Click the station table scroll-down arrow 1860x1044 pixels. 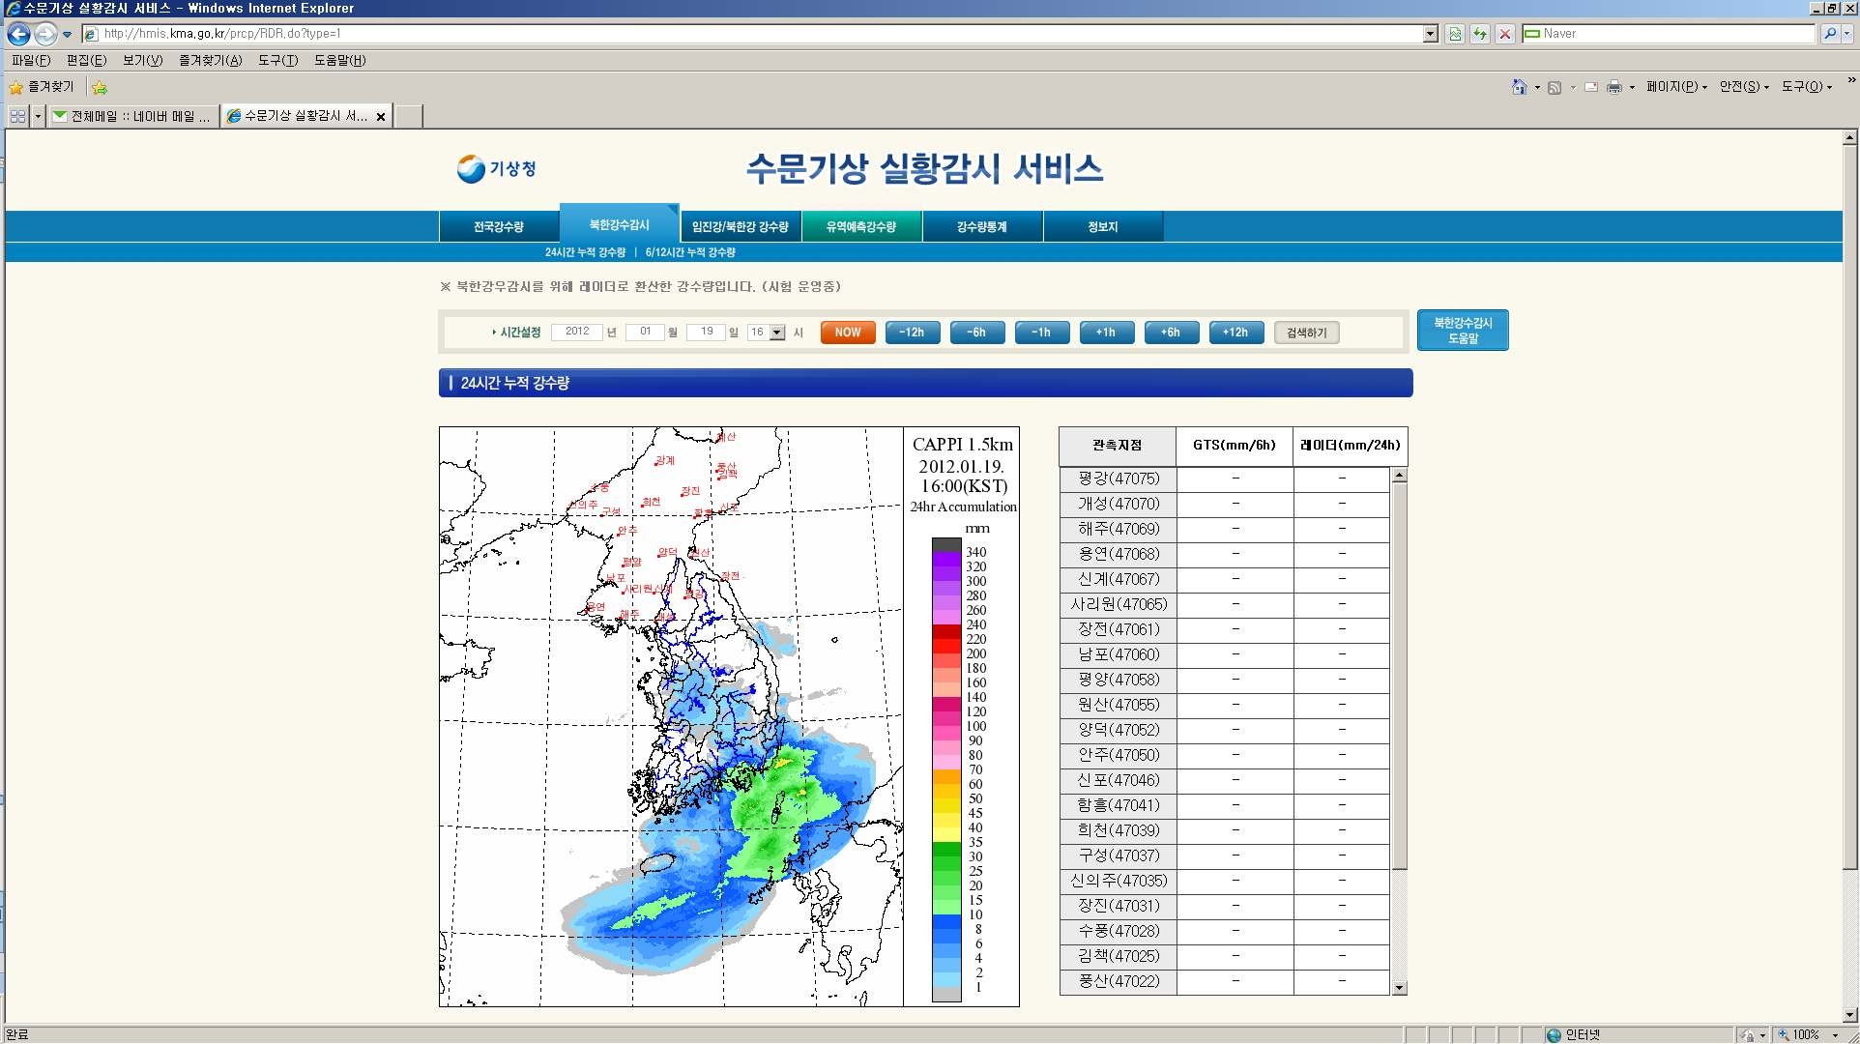[x=1400, y=987]
